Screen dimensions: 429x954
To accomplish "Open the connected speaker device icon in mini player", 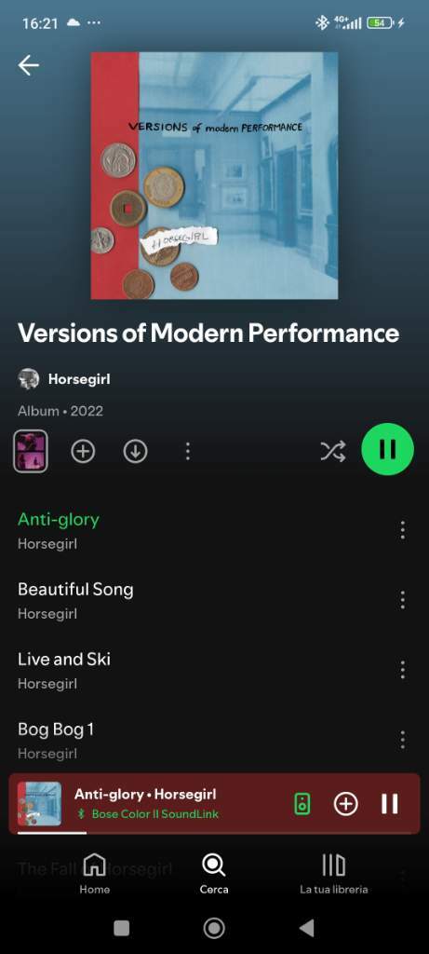I will click(x=302, y=804).
